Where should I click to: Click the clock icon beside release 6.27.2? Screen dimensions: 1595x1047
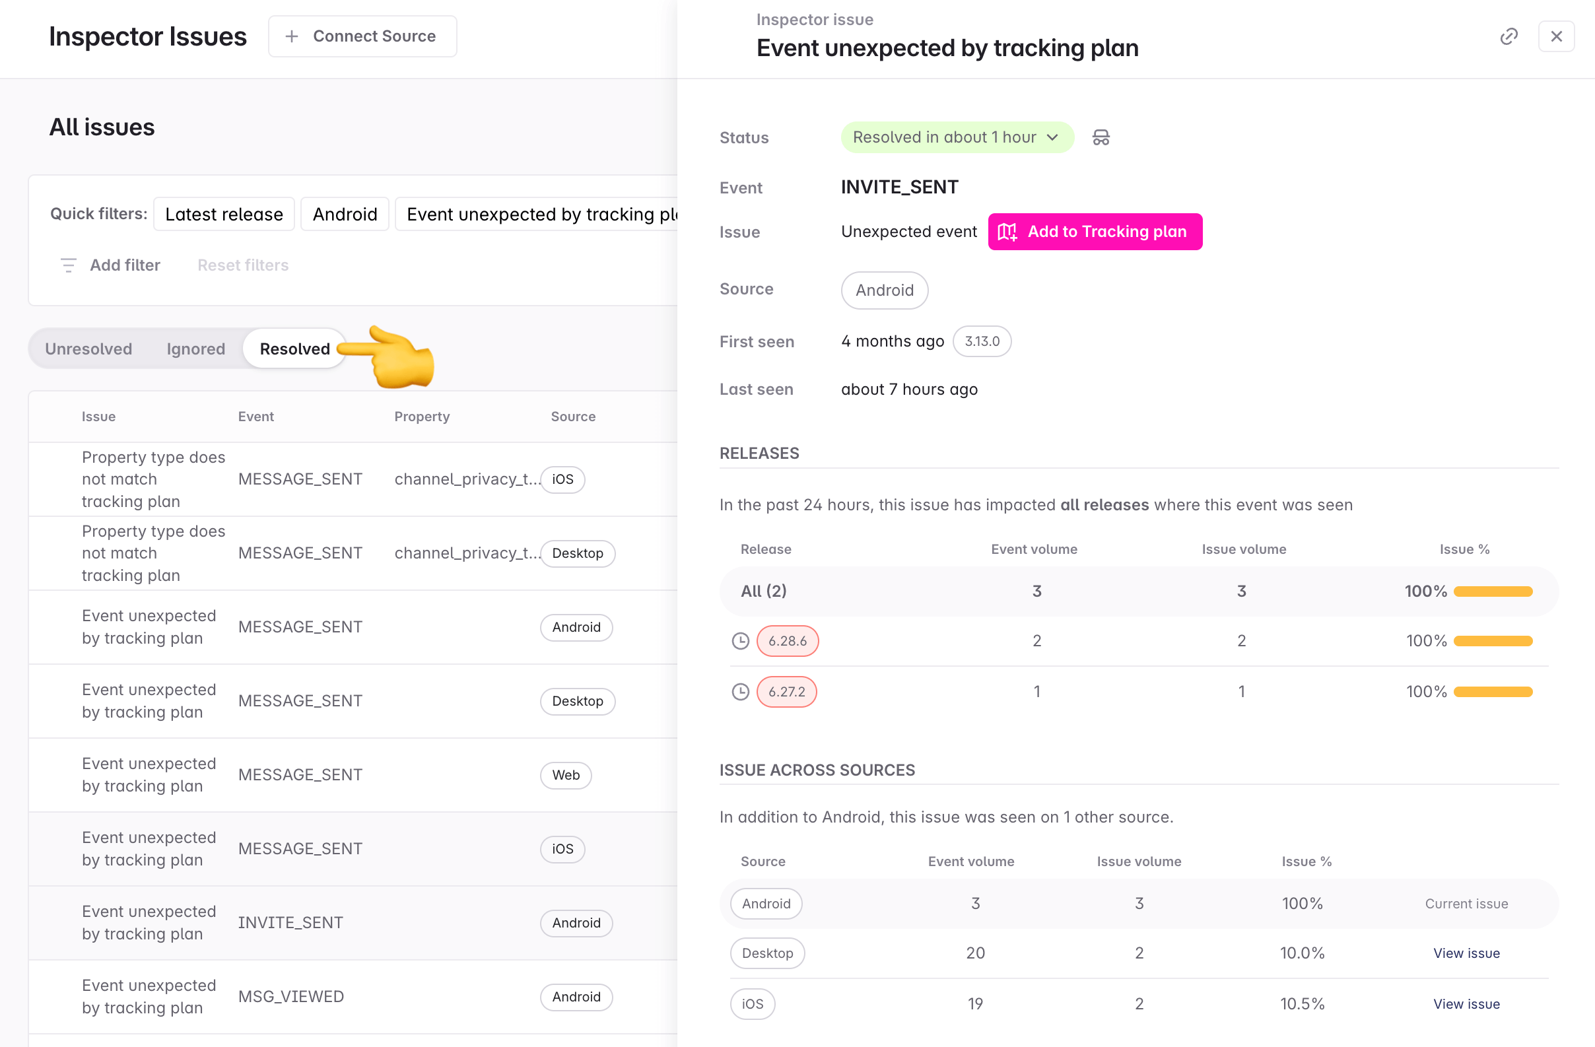(740, 692)
